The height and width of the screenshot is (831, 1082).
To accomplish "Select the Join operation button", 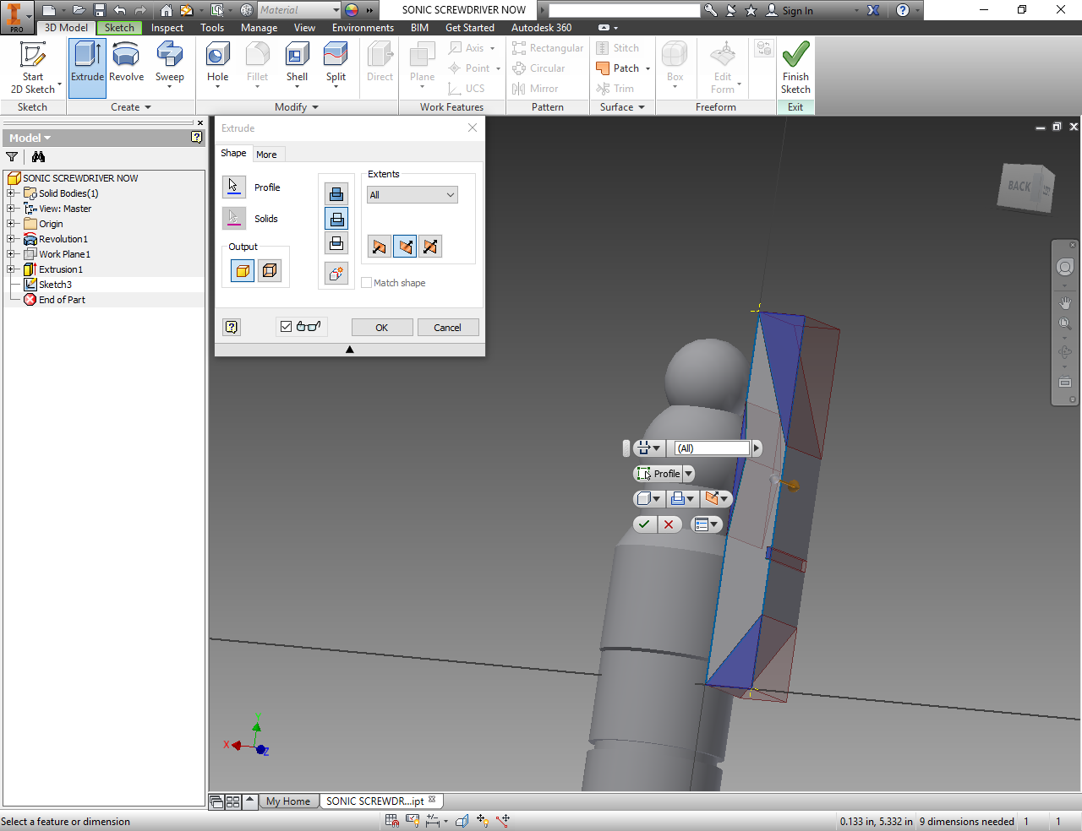I will [x=336, y=193].
